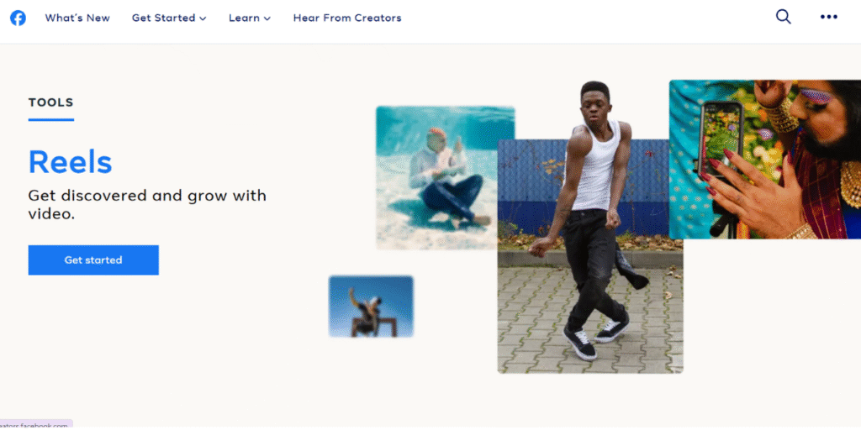The height and width of the screenshot is (430, 861).
Task: Open the Learn menu
Action: click(x=250, y=18)
